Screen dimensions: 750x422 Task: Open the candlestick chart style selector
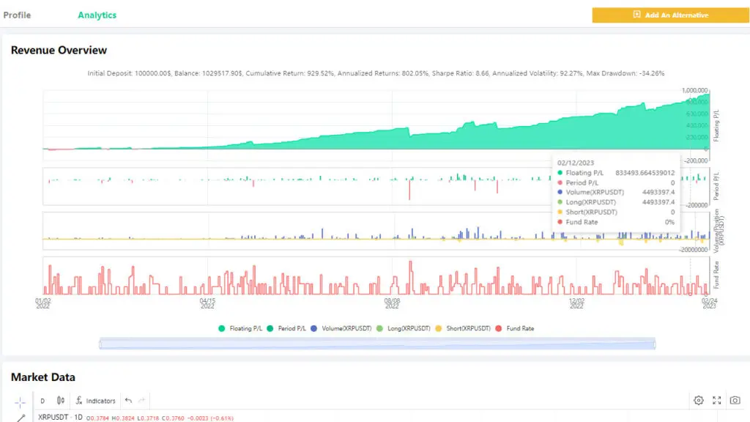coord(61,401)
